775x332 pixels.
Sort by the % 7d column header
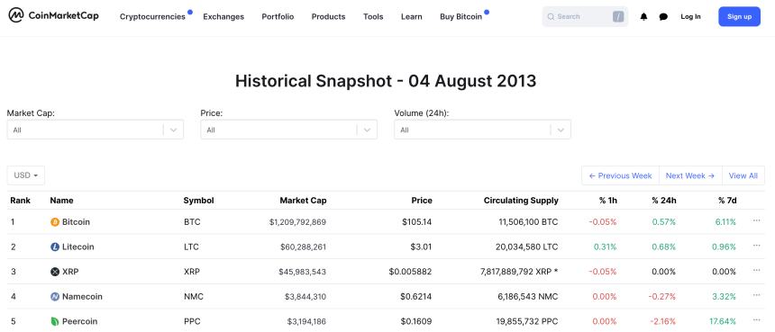(727, 201)
